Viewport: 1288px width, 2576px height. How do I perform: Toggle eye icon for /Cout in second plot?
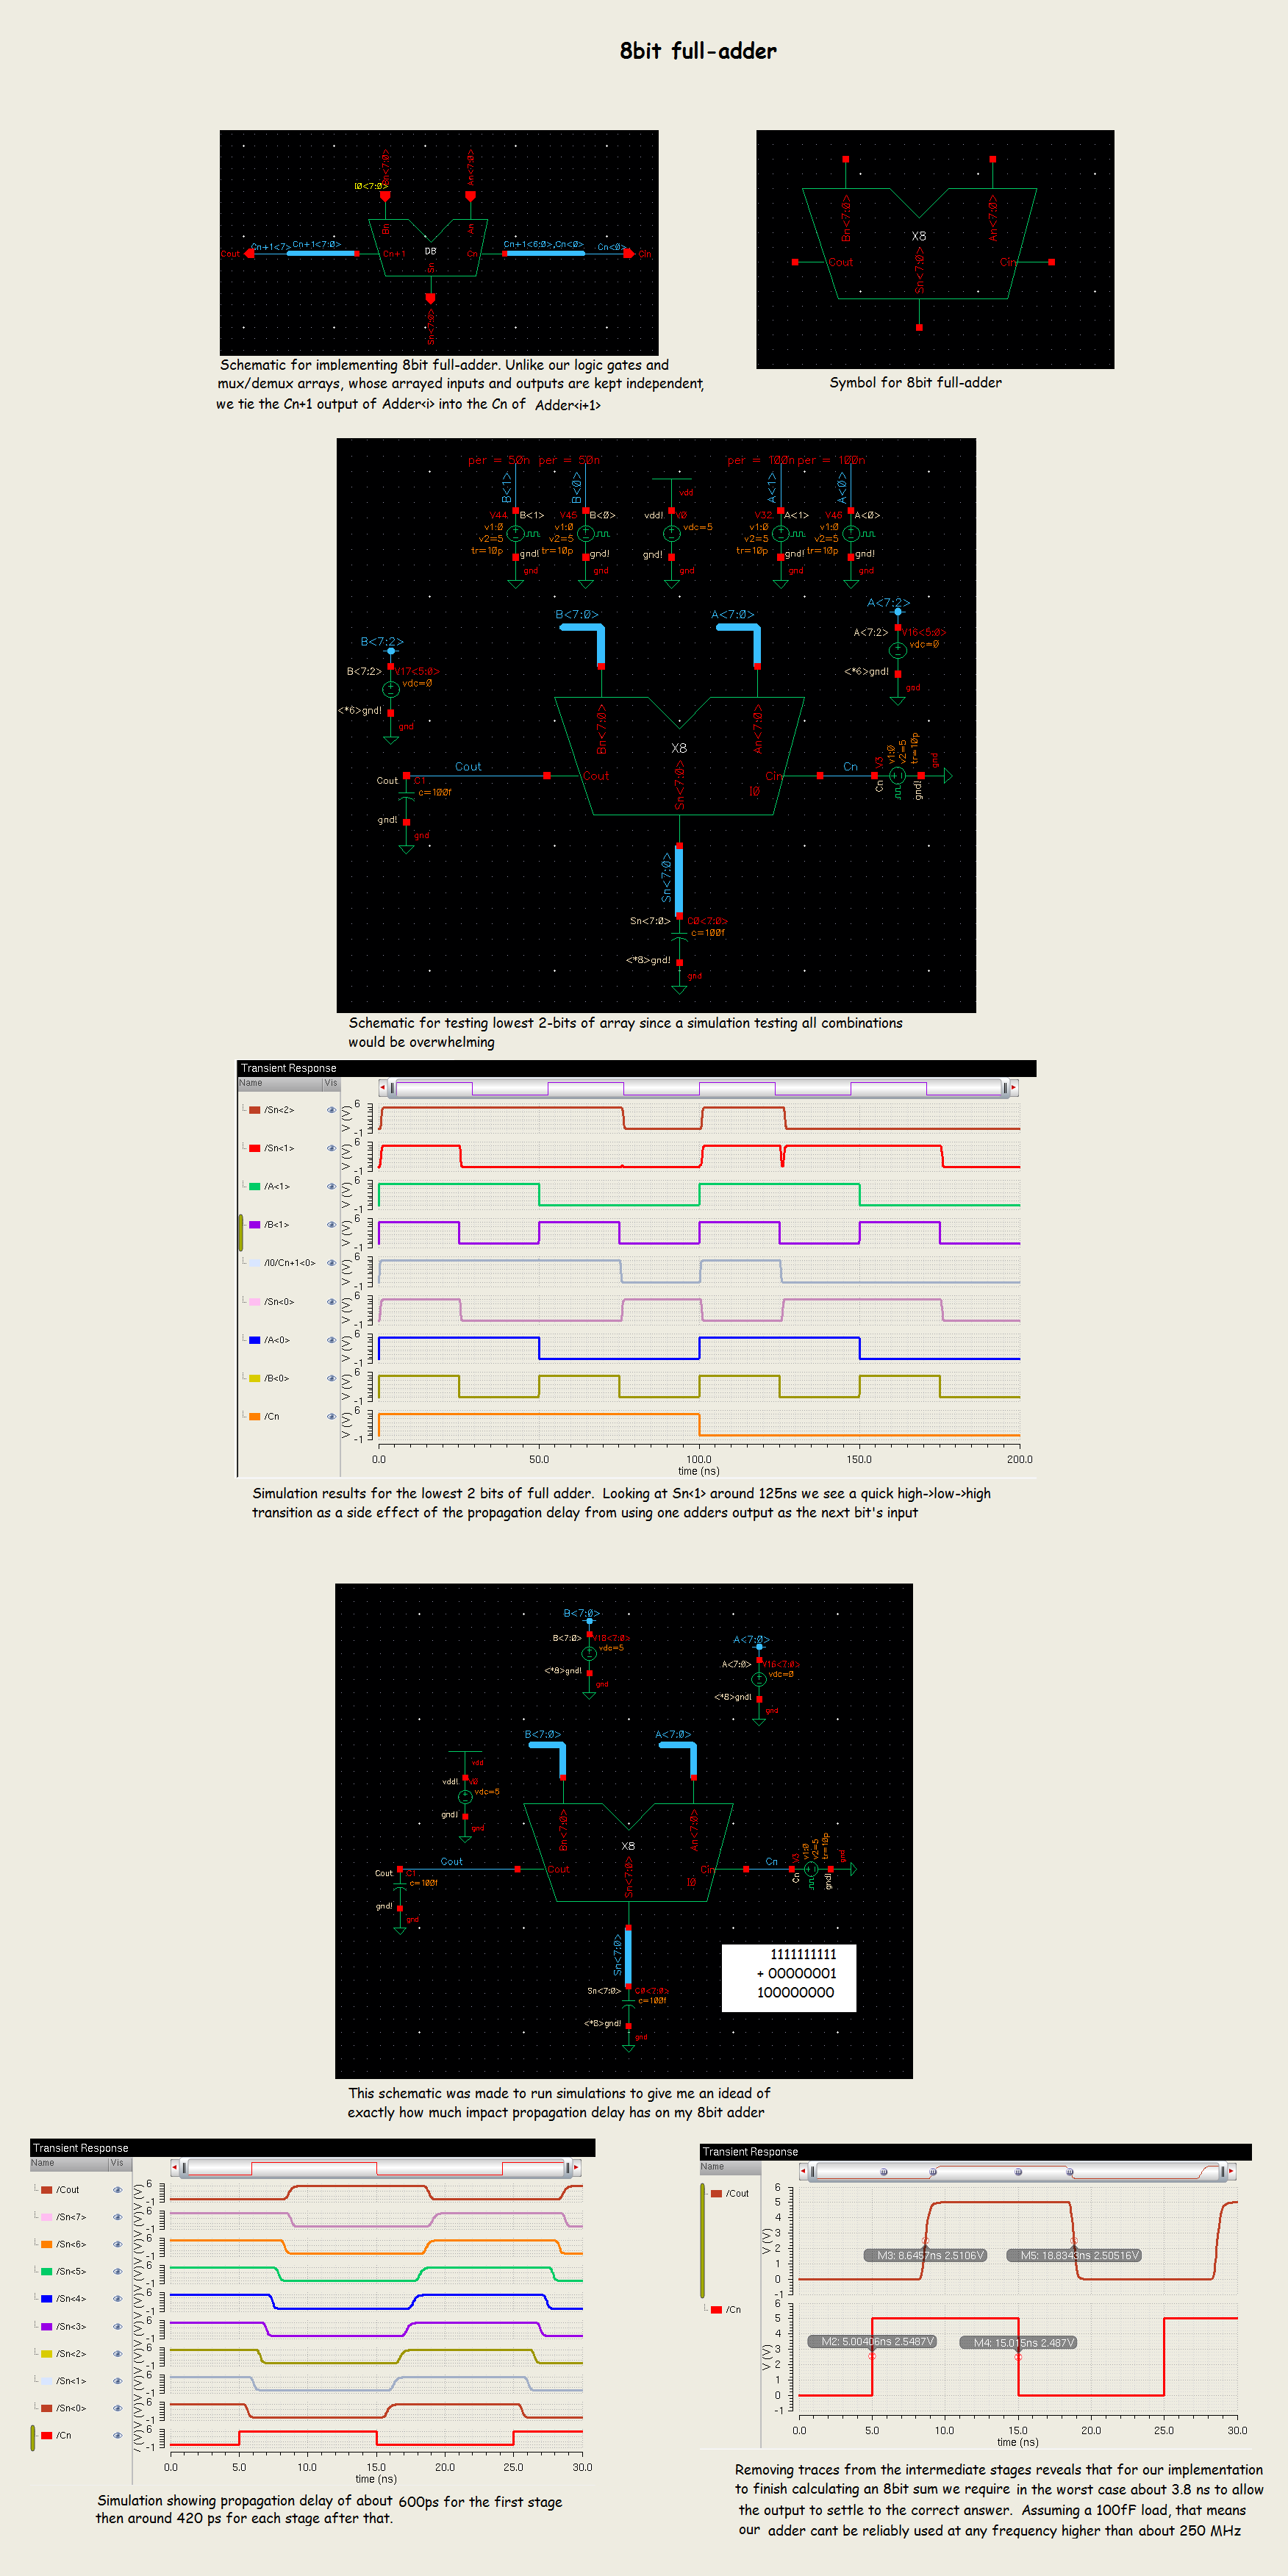(x=118, y=2190)
